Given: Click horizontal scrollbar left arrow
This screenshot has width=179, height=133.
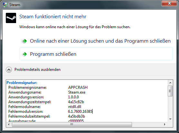Looking at the screenshot, I should tap(9, 124).
